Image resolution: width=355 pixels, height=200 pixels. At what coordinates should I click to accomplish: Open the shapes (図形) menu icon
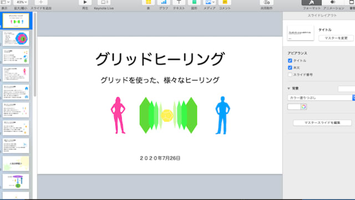(194, 2)
